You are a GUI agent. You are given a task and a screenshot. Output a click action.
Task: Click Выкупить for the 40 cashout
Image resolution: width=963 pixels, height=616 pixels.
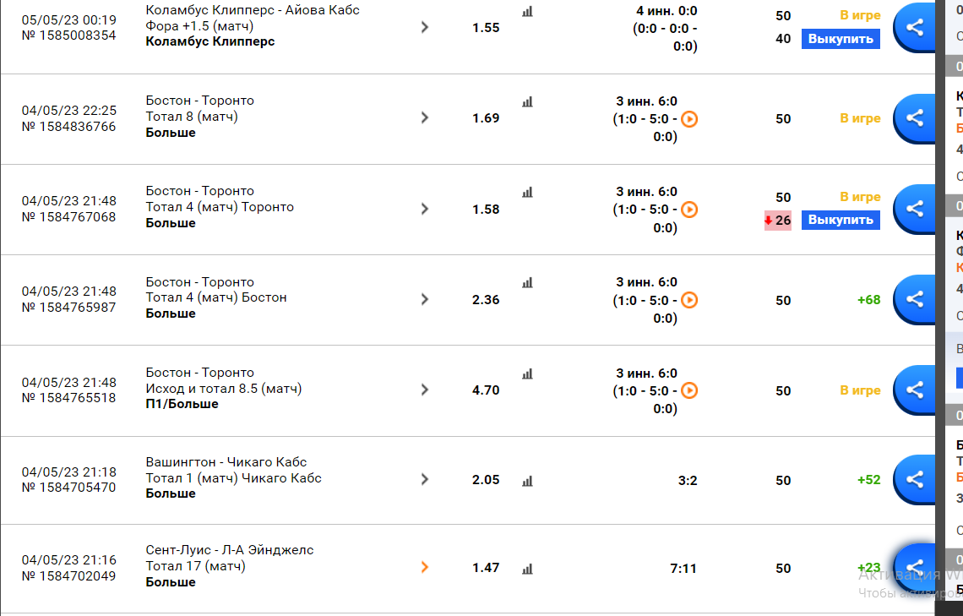click(841, 39)
